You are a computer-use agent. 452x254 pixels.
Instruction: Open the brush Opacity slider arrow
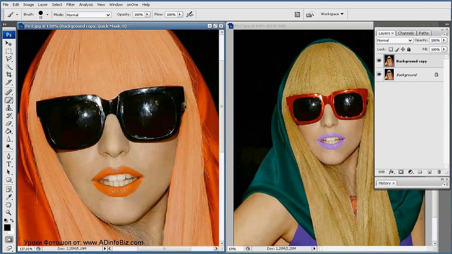click(x=147, y=14)
